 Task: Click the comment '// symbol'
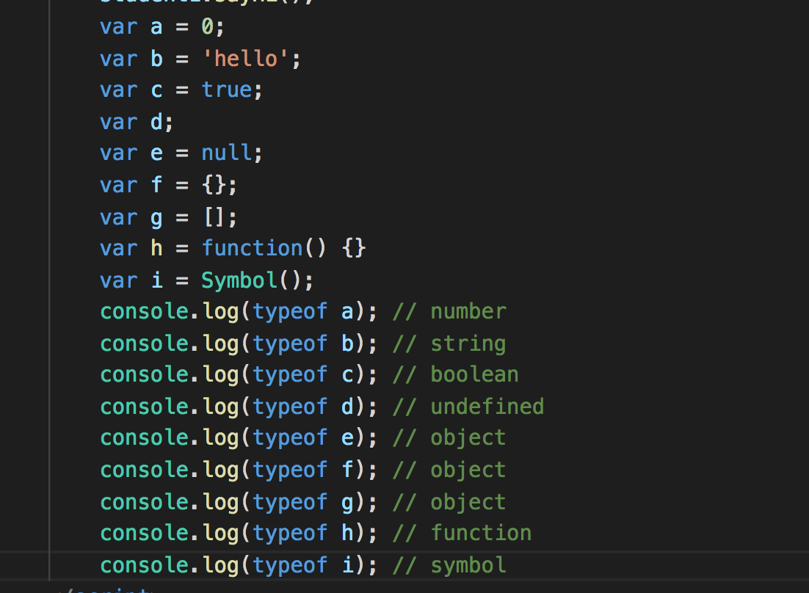click(449, 566)
